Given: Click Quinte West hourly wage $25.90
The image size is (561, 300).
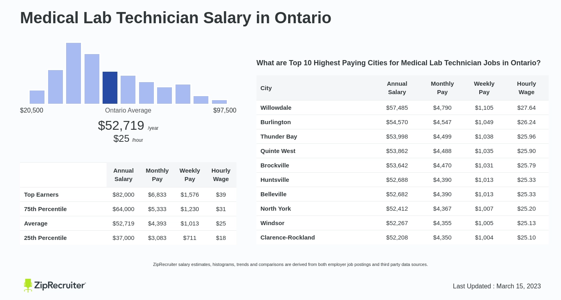Looking at the screenshot, I should point(527,151).
